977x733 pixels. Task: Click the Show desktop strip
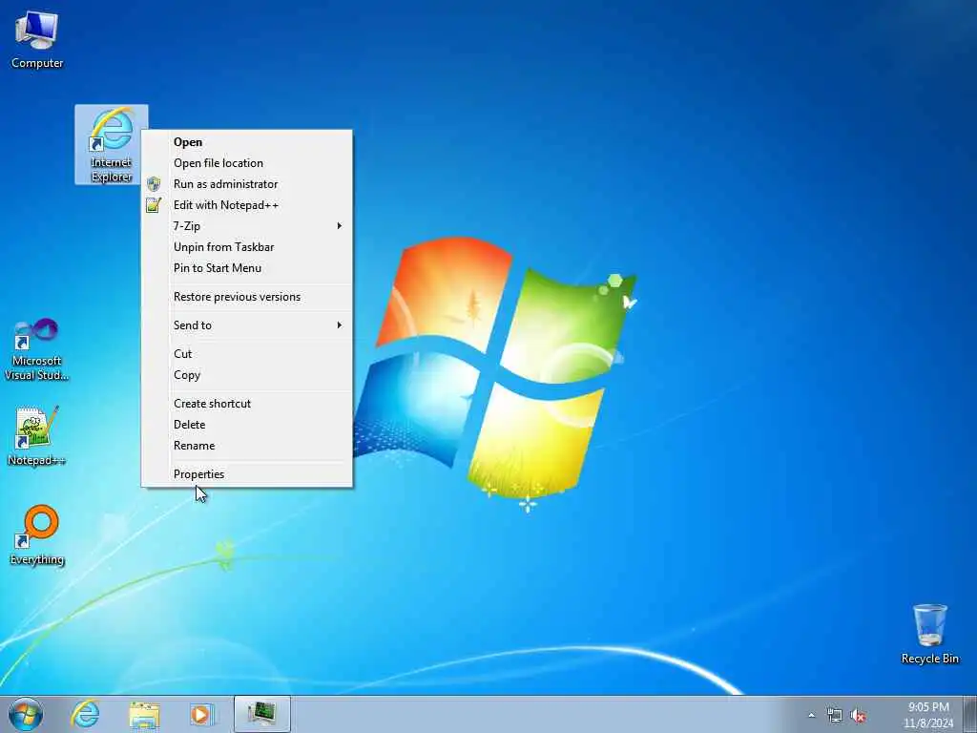point(970,714)
